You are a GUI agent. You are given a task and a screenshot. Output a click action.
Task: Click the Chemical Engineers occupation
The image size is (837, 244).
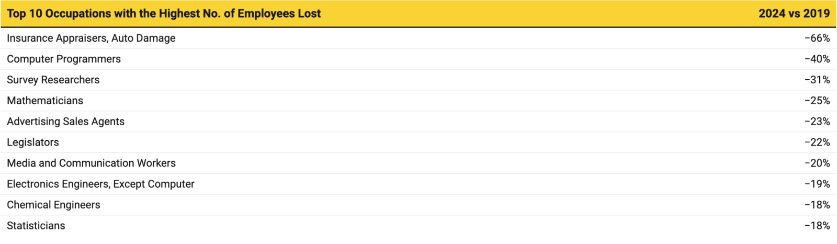[x=53, y=205]
